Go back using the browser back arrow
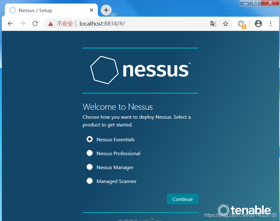 point(11,23)
